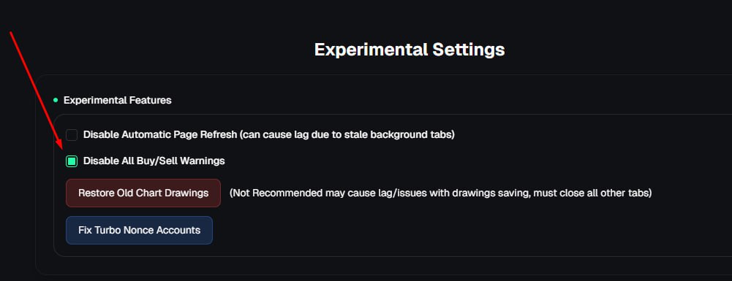Screen dimensions: 732x281
Task: Enable the Disable Automatic Page Refresh checkbox
Action: pyautogui.click(x=72, y=135)
